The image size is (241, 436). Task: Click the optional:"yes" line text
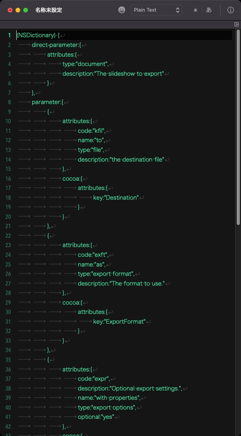pyautogui.click(x=96, y=417)
